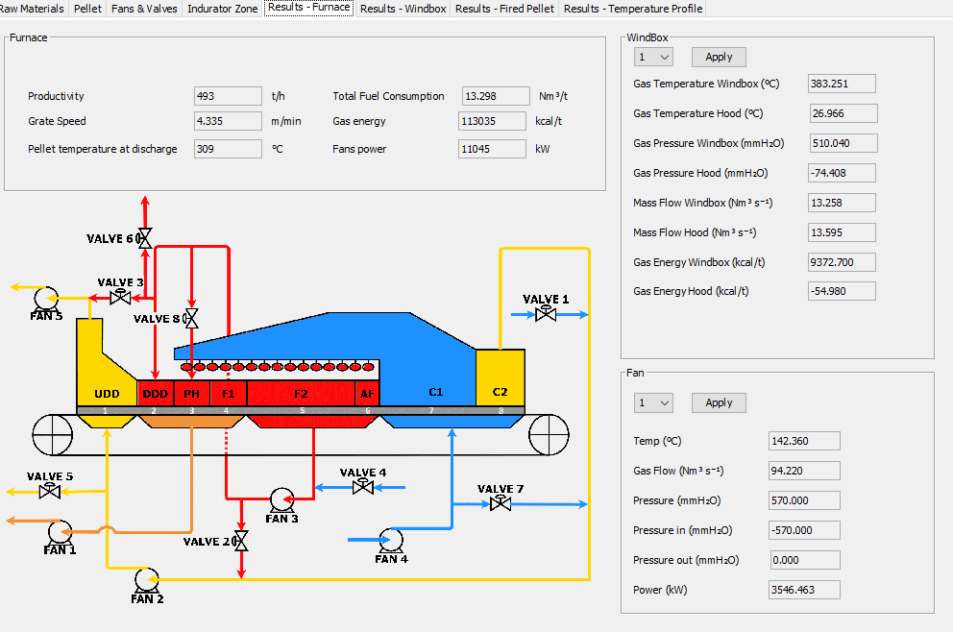
Task: Click the Valve 2 symbol
Action: tap(241, 541)
